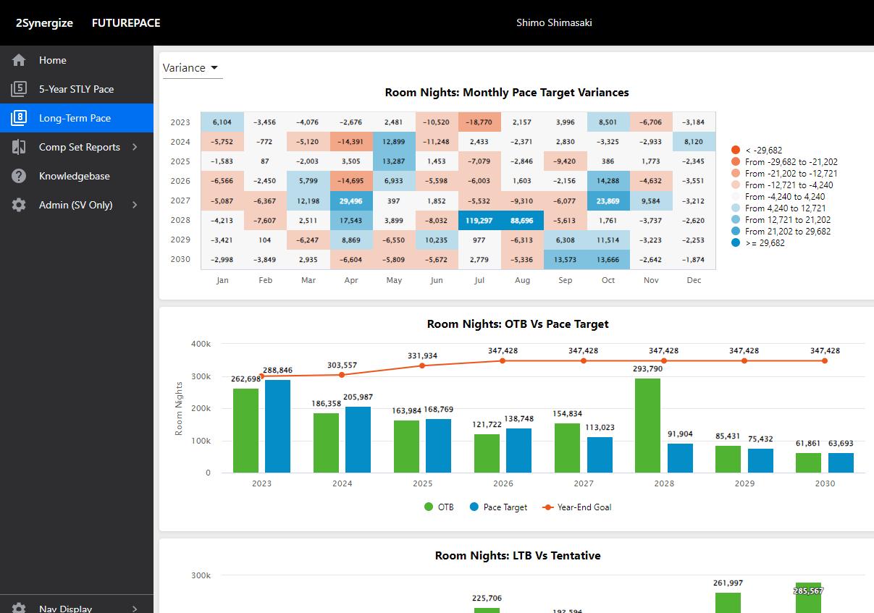Screen dimensions: 874x613
Task: Toggle legend 'From -12,721 to -4,240'
Action: (782, 185)
